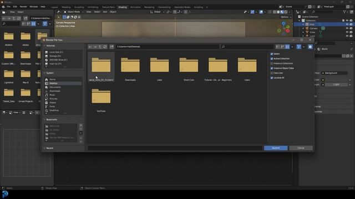355x199 pixels.
Task: Click file path field in File View
Action: click(168, 46)
